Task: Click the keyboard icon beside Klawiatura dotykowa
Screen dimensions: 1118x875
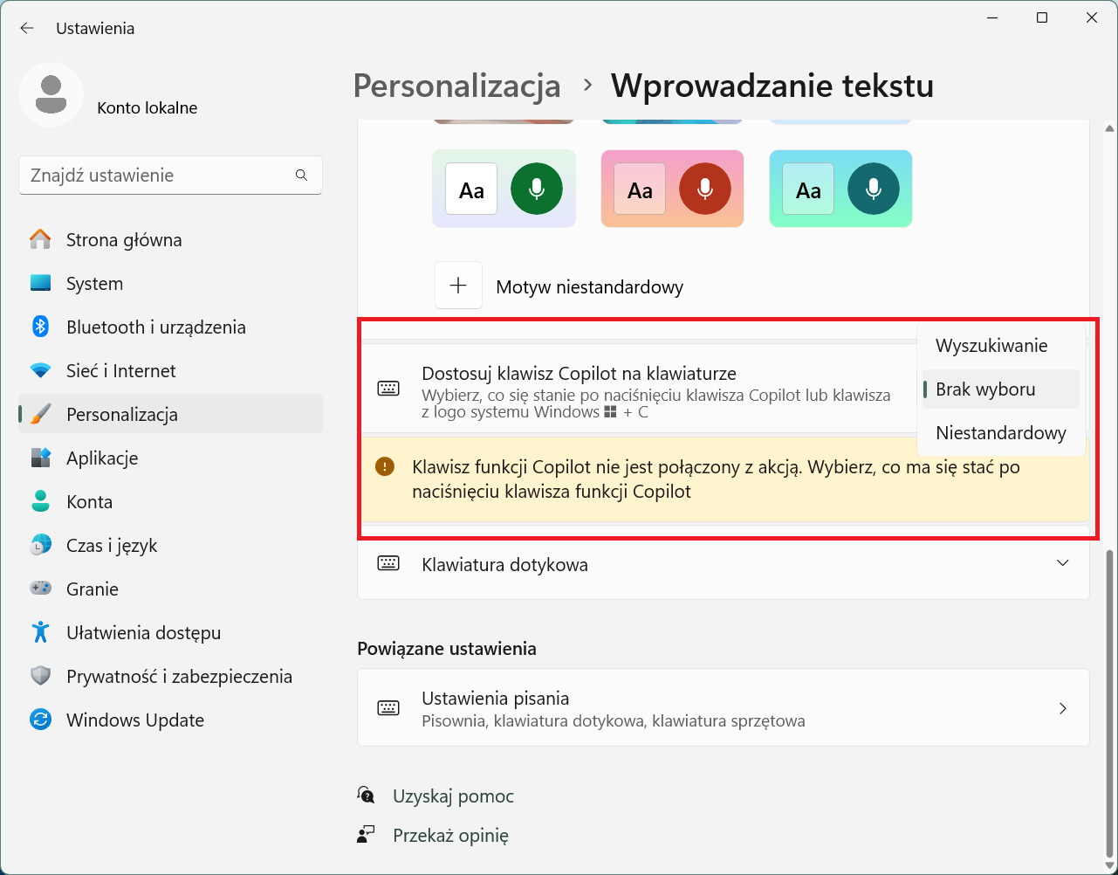Action: (x=388, y=563)
